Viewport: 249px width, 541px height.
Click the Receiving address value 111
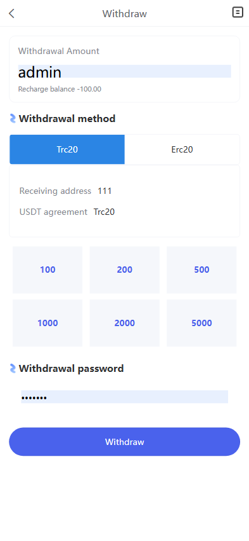[105, 191]
